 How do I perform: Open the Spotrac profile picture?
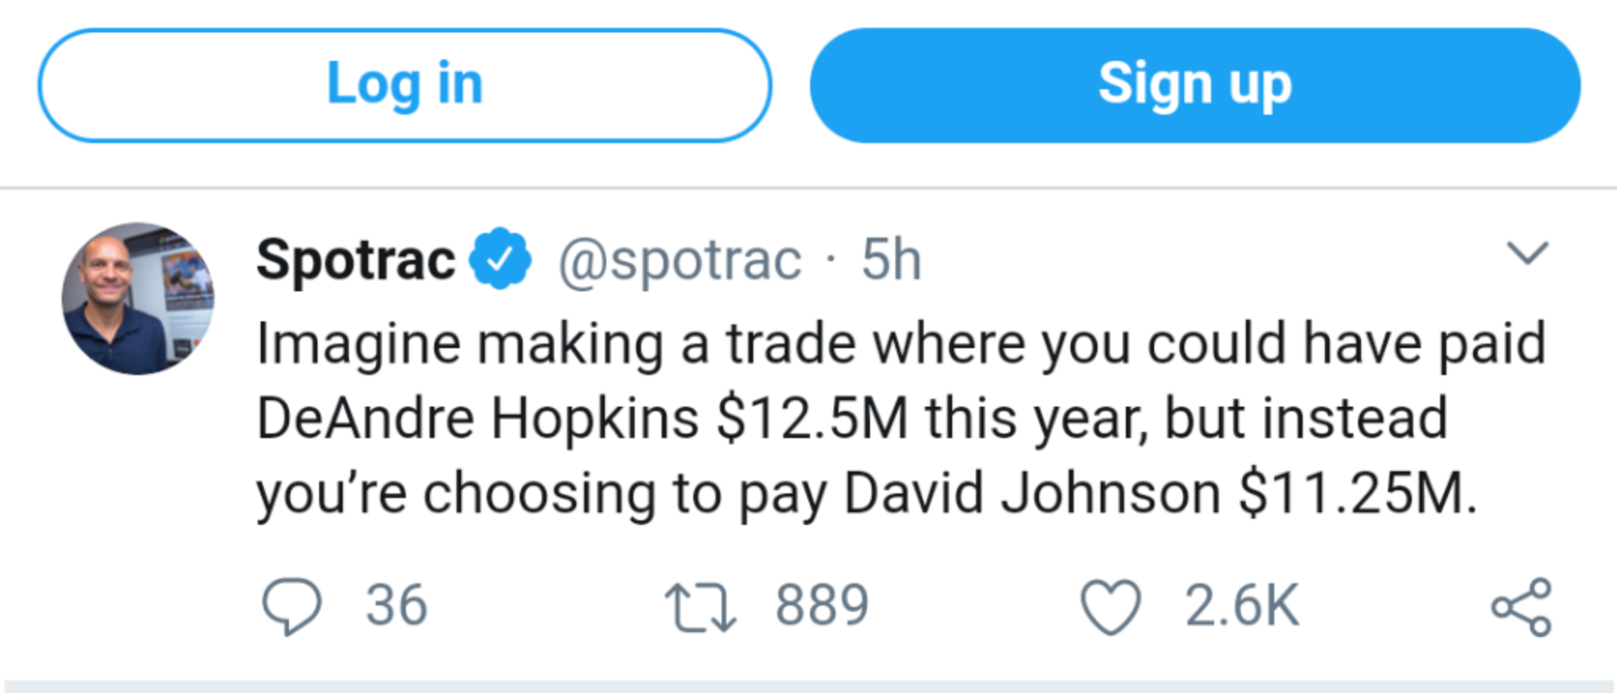(x=138, y=298)
